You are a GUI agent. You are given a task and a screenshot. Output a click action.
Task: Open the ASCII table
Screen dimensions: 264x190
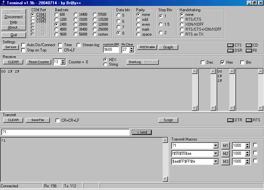(x=147, y=47)
